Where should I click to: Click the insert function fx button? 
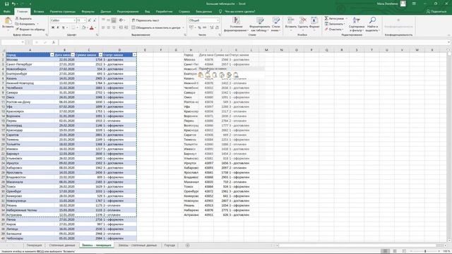(x=54, y=42)
